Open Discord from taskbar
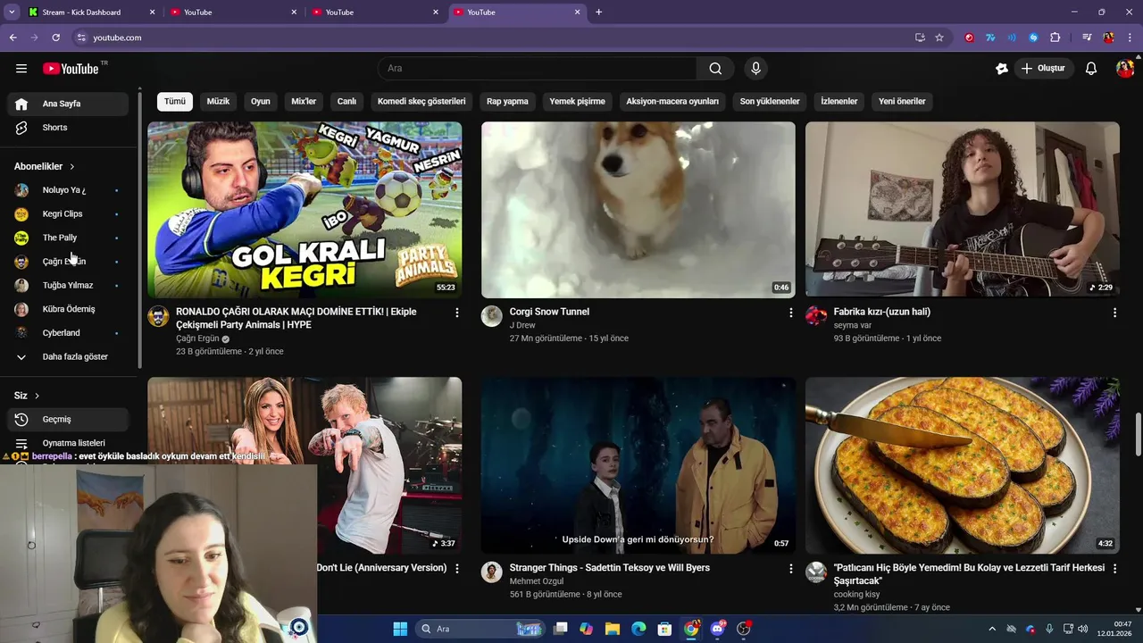This screenshot has width=1143, height=643. pos(717,629)
